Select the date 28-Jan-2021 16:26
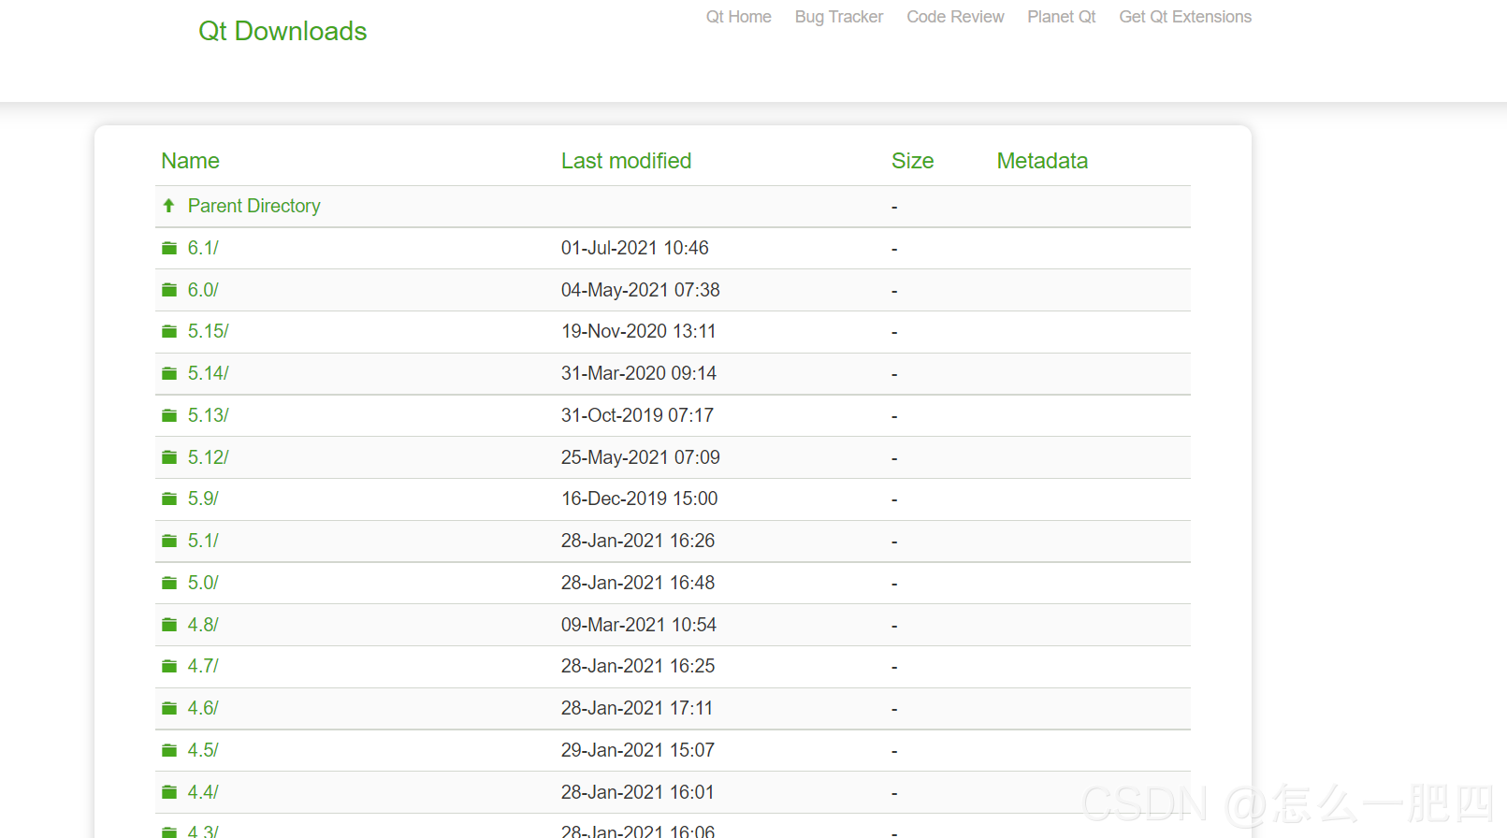Viewport: 1507px width, 838px height. [638, 541]
